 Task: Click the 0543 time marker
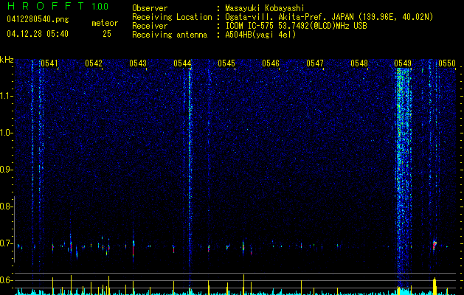[x=138, y=63]
